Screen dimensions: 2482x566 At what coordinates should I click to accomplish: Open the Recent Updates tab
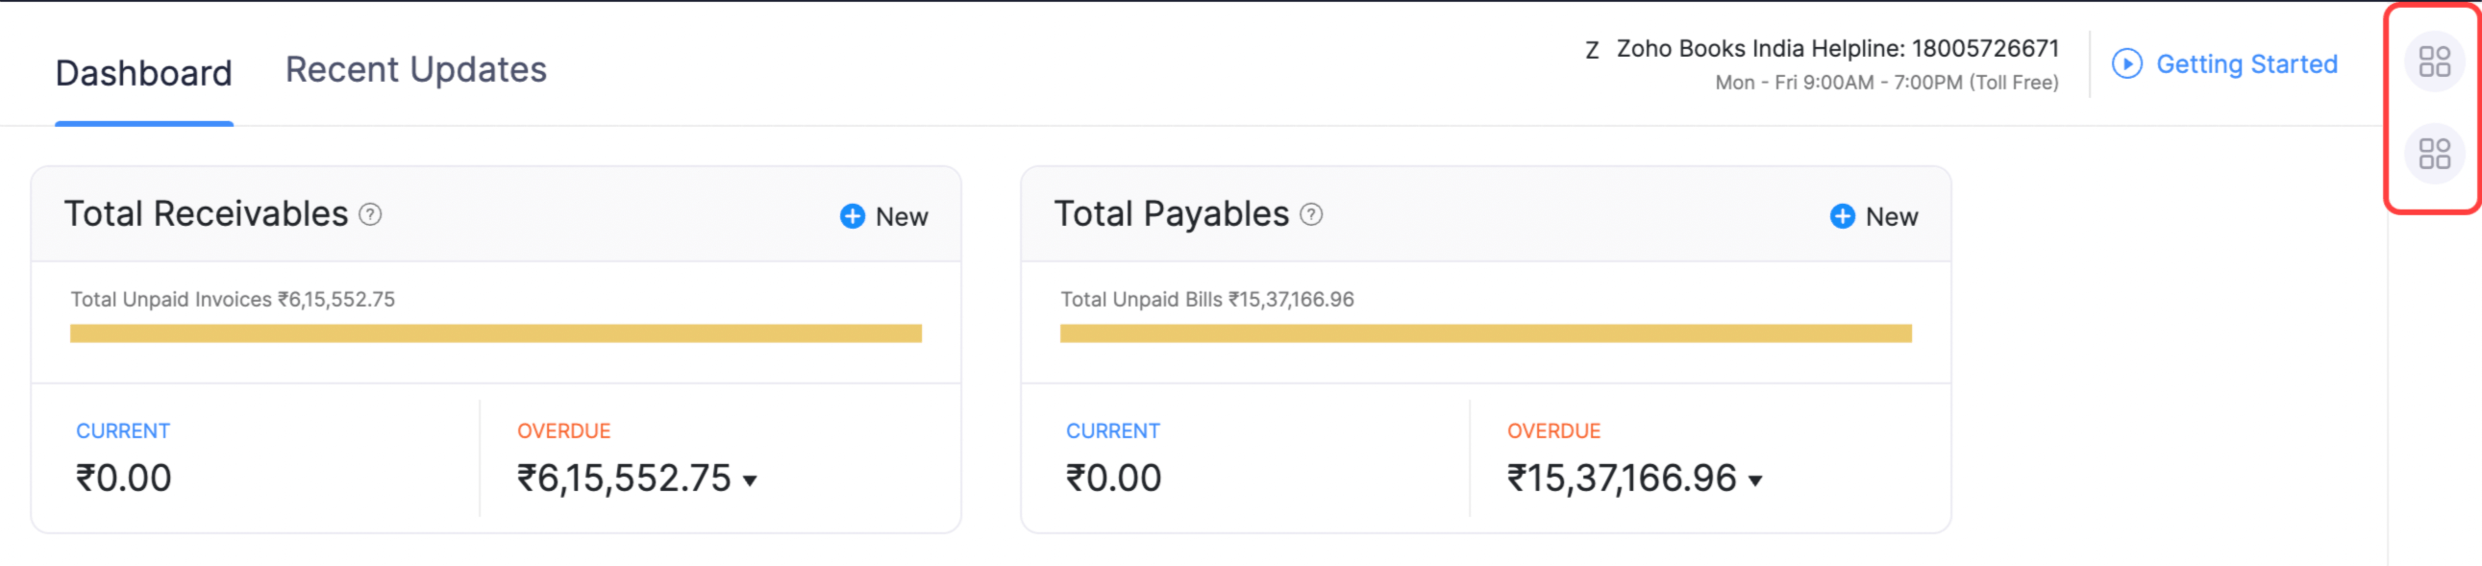415,70
